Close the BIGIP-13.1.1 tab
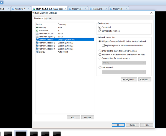This screenshot has width=166, height=136. [x=65, y=9]
